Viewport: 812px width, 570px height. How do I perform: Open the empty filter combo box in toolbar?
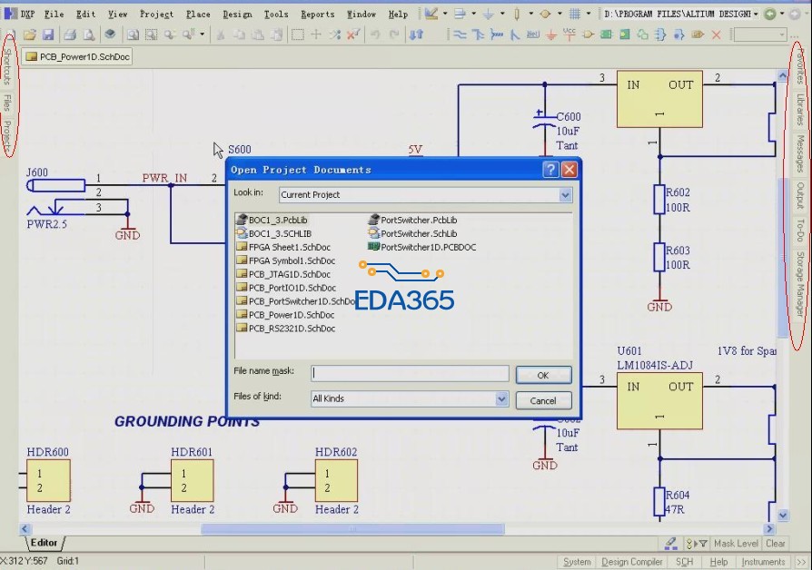click(760, 34)
